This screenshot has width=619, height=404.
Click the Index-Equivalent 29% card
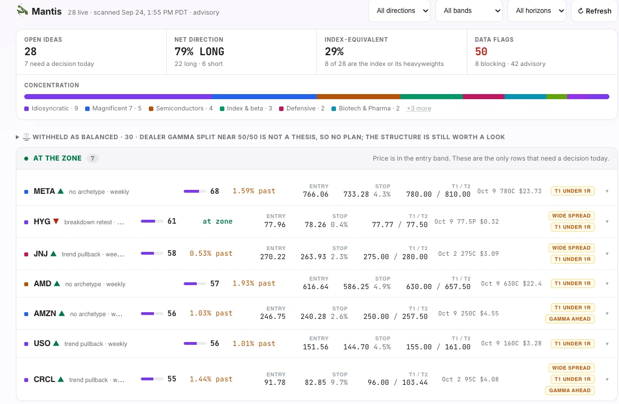[392, 52]
